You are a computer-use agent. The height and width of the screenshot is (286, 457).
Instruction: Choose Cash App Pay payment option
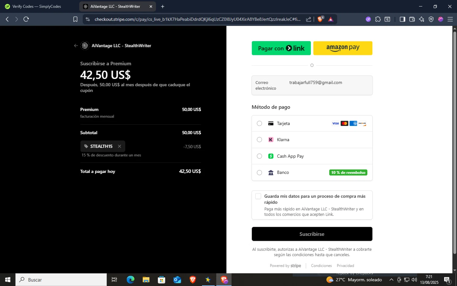click(x=312, y=156)
